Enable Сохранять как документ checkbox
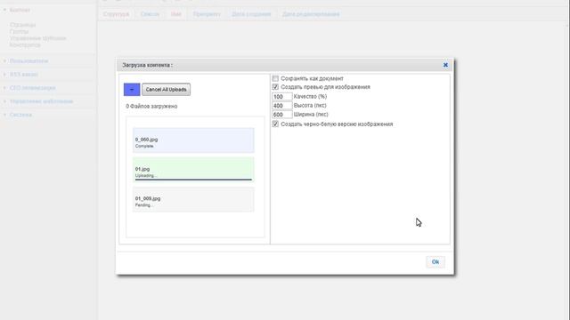The image size is (570, 320). tap(275, 78)
